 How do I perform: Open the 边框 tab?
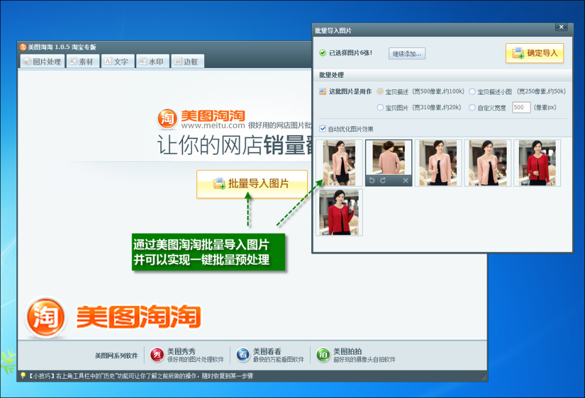tap(187, 61)
